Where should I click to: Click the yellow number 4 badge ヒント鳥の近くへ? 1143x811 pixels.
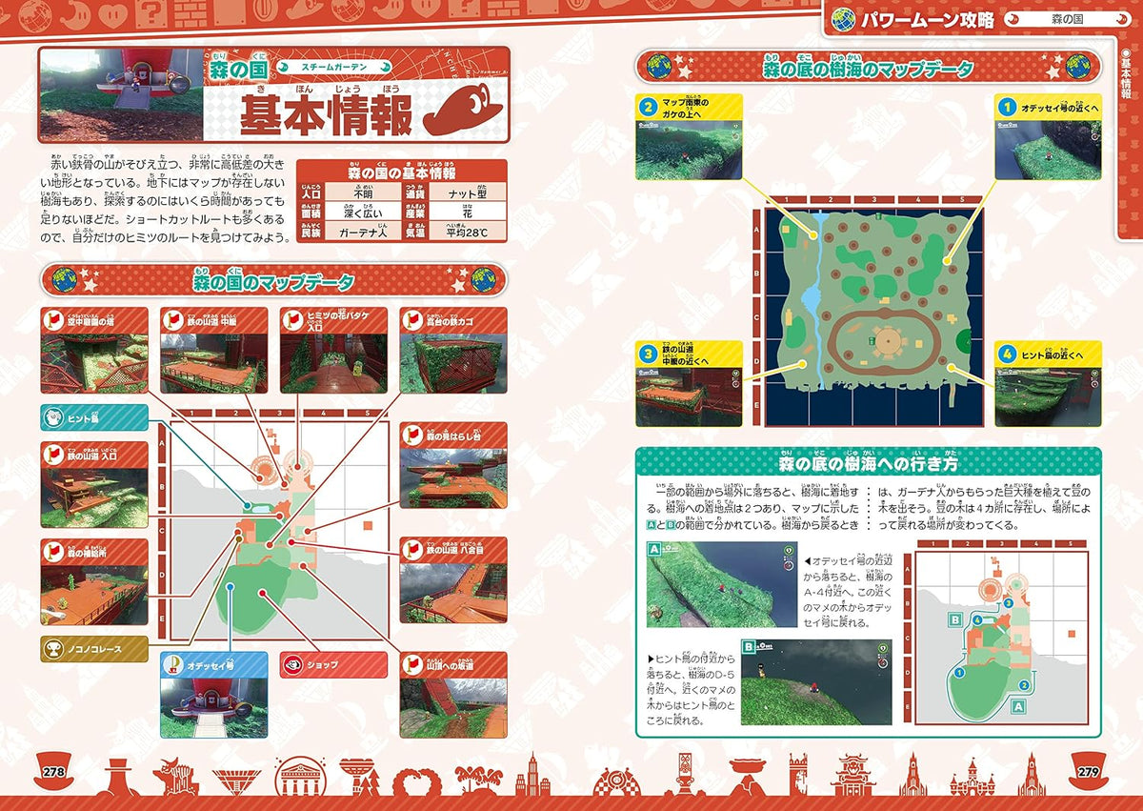point(1008,354)
